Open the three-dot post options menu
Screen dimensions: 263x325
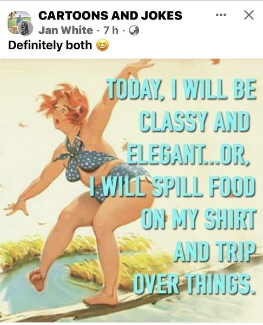[x=221, y=15]
